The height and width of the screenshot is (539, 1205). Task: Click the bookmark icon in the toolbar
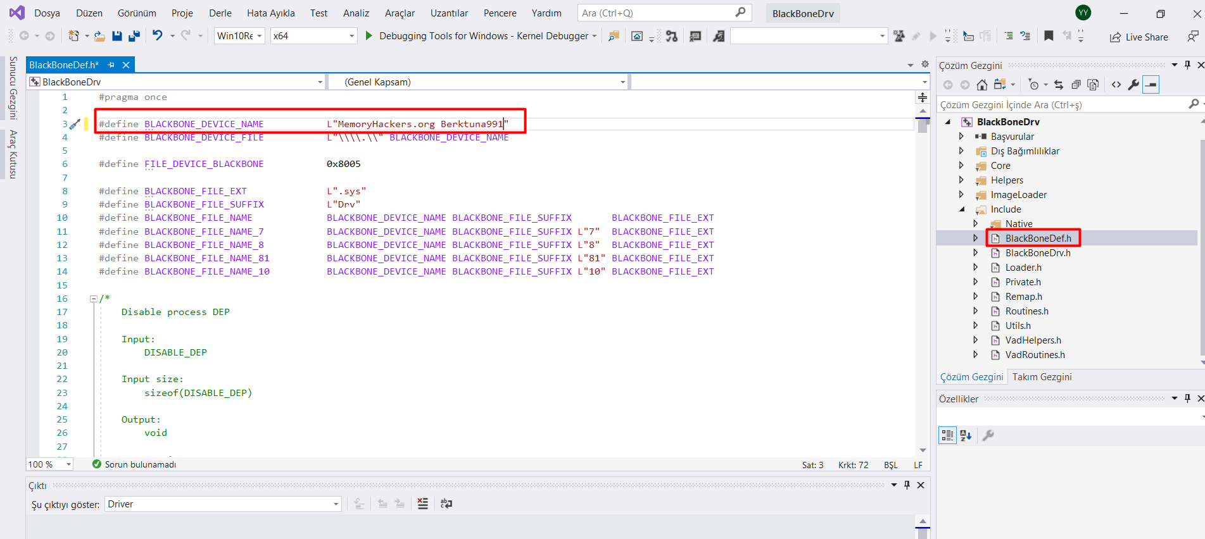[1049, 36]
